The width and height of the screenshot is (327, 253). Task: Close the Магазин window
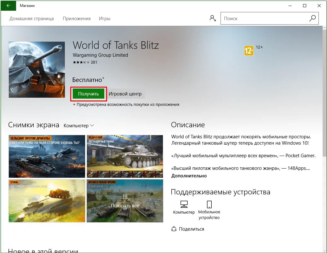(319, 6)
